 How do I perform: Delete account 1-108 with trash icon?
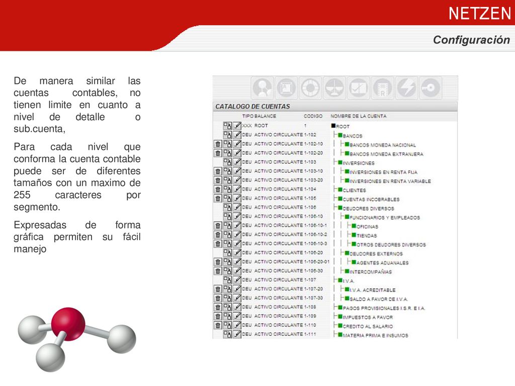218,307
